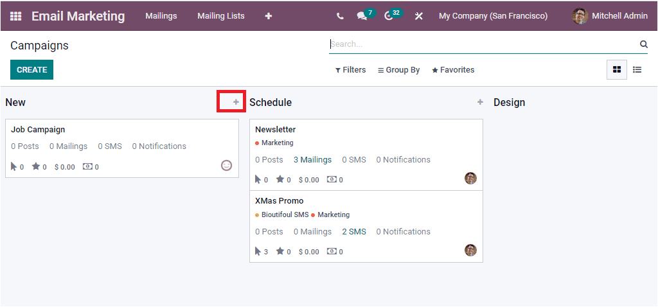Open the Mailings menu
Image resolution: width=658 pixels, height=307 pixels.
tap(161, 16)
